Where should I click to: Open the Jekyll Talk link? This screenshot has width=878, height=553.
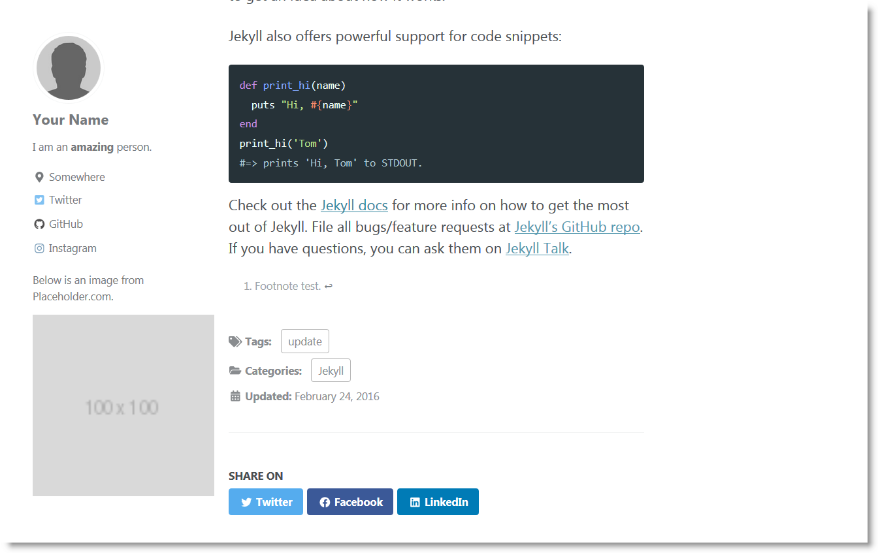tap(537, 248)
